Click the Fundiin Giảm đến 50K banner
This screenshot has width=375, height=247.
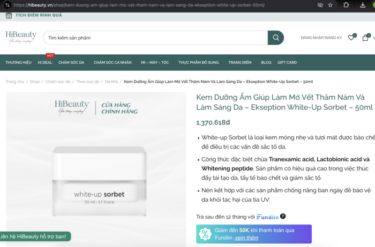pyautogui.click(x=254, y=234)
